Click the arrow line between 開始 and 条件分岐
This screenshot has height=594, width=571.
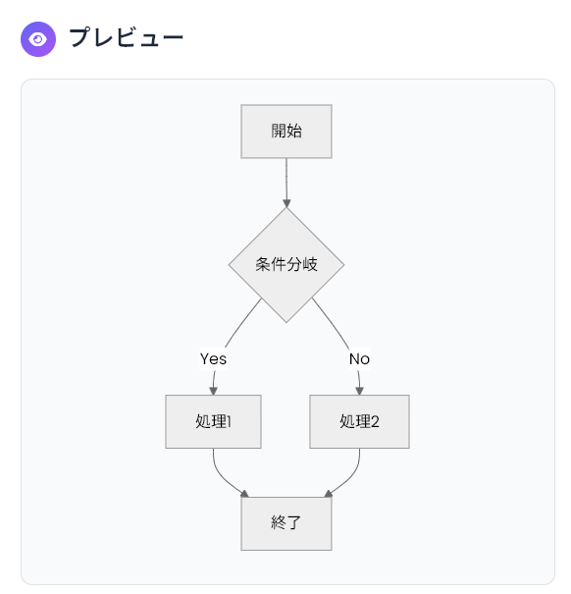[x=286, y=178]
